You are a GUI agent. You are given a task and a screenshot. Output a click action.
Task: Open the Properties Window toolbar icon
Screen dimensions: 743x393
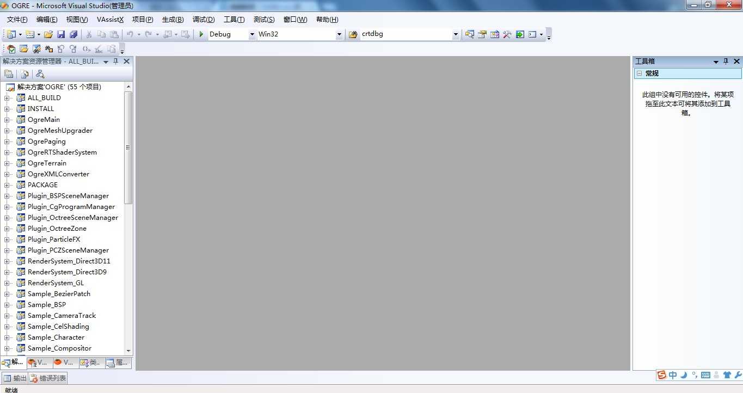click(482, 34)
